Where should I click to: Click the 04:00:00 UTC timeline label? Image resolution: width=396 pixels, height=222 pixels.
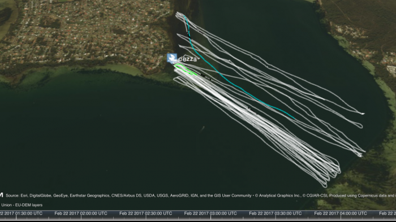(x=341, y=214)
